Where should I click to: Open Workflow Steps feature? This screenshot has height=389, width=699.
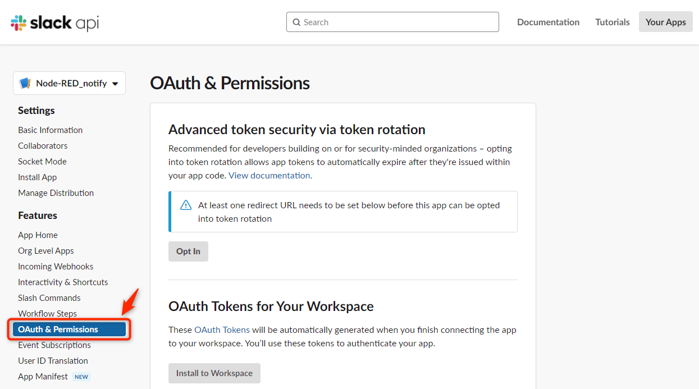[x=47, y=313]
